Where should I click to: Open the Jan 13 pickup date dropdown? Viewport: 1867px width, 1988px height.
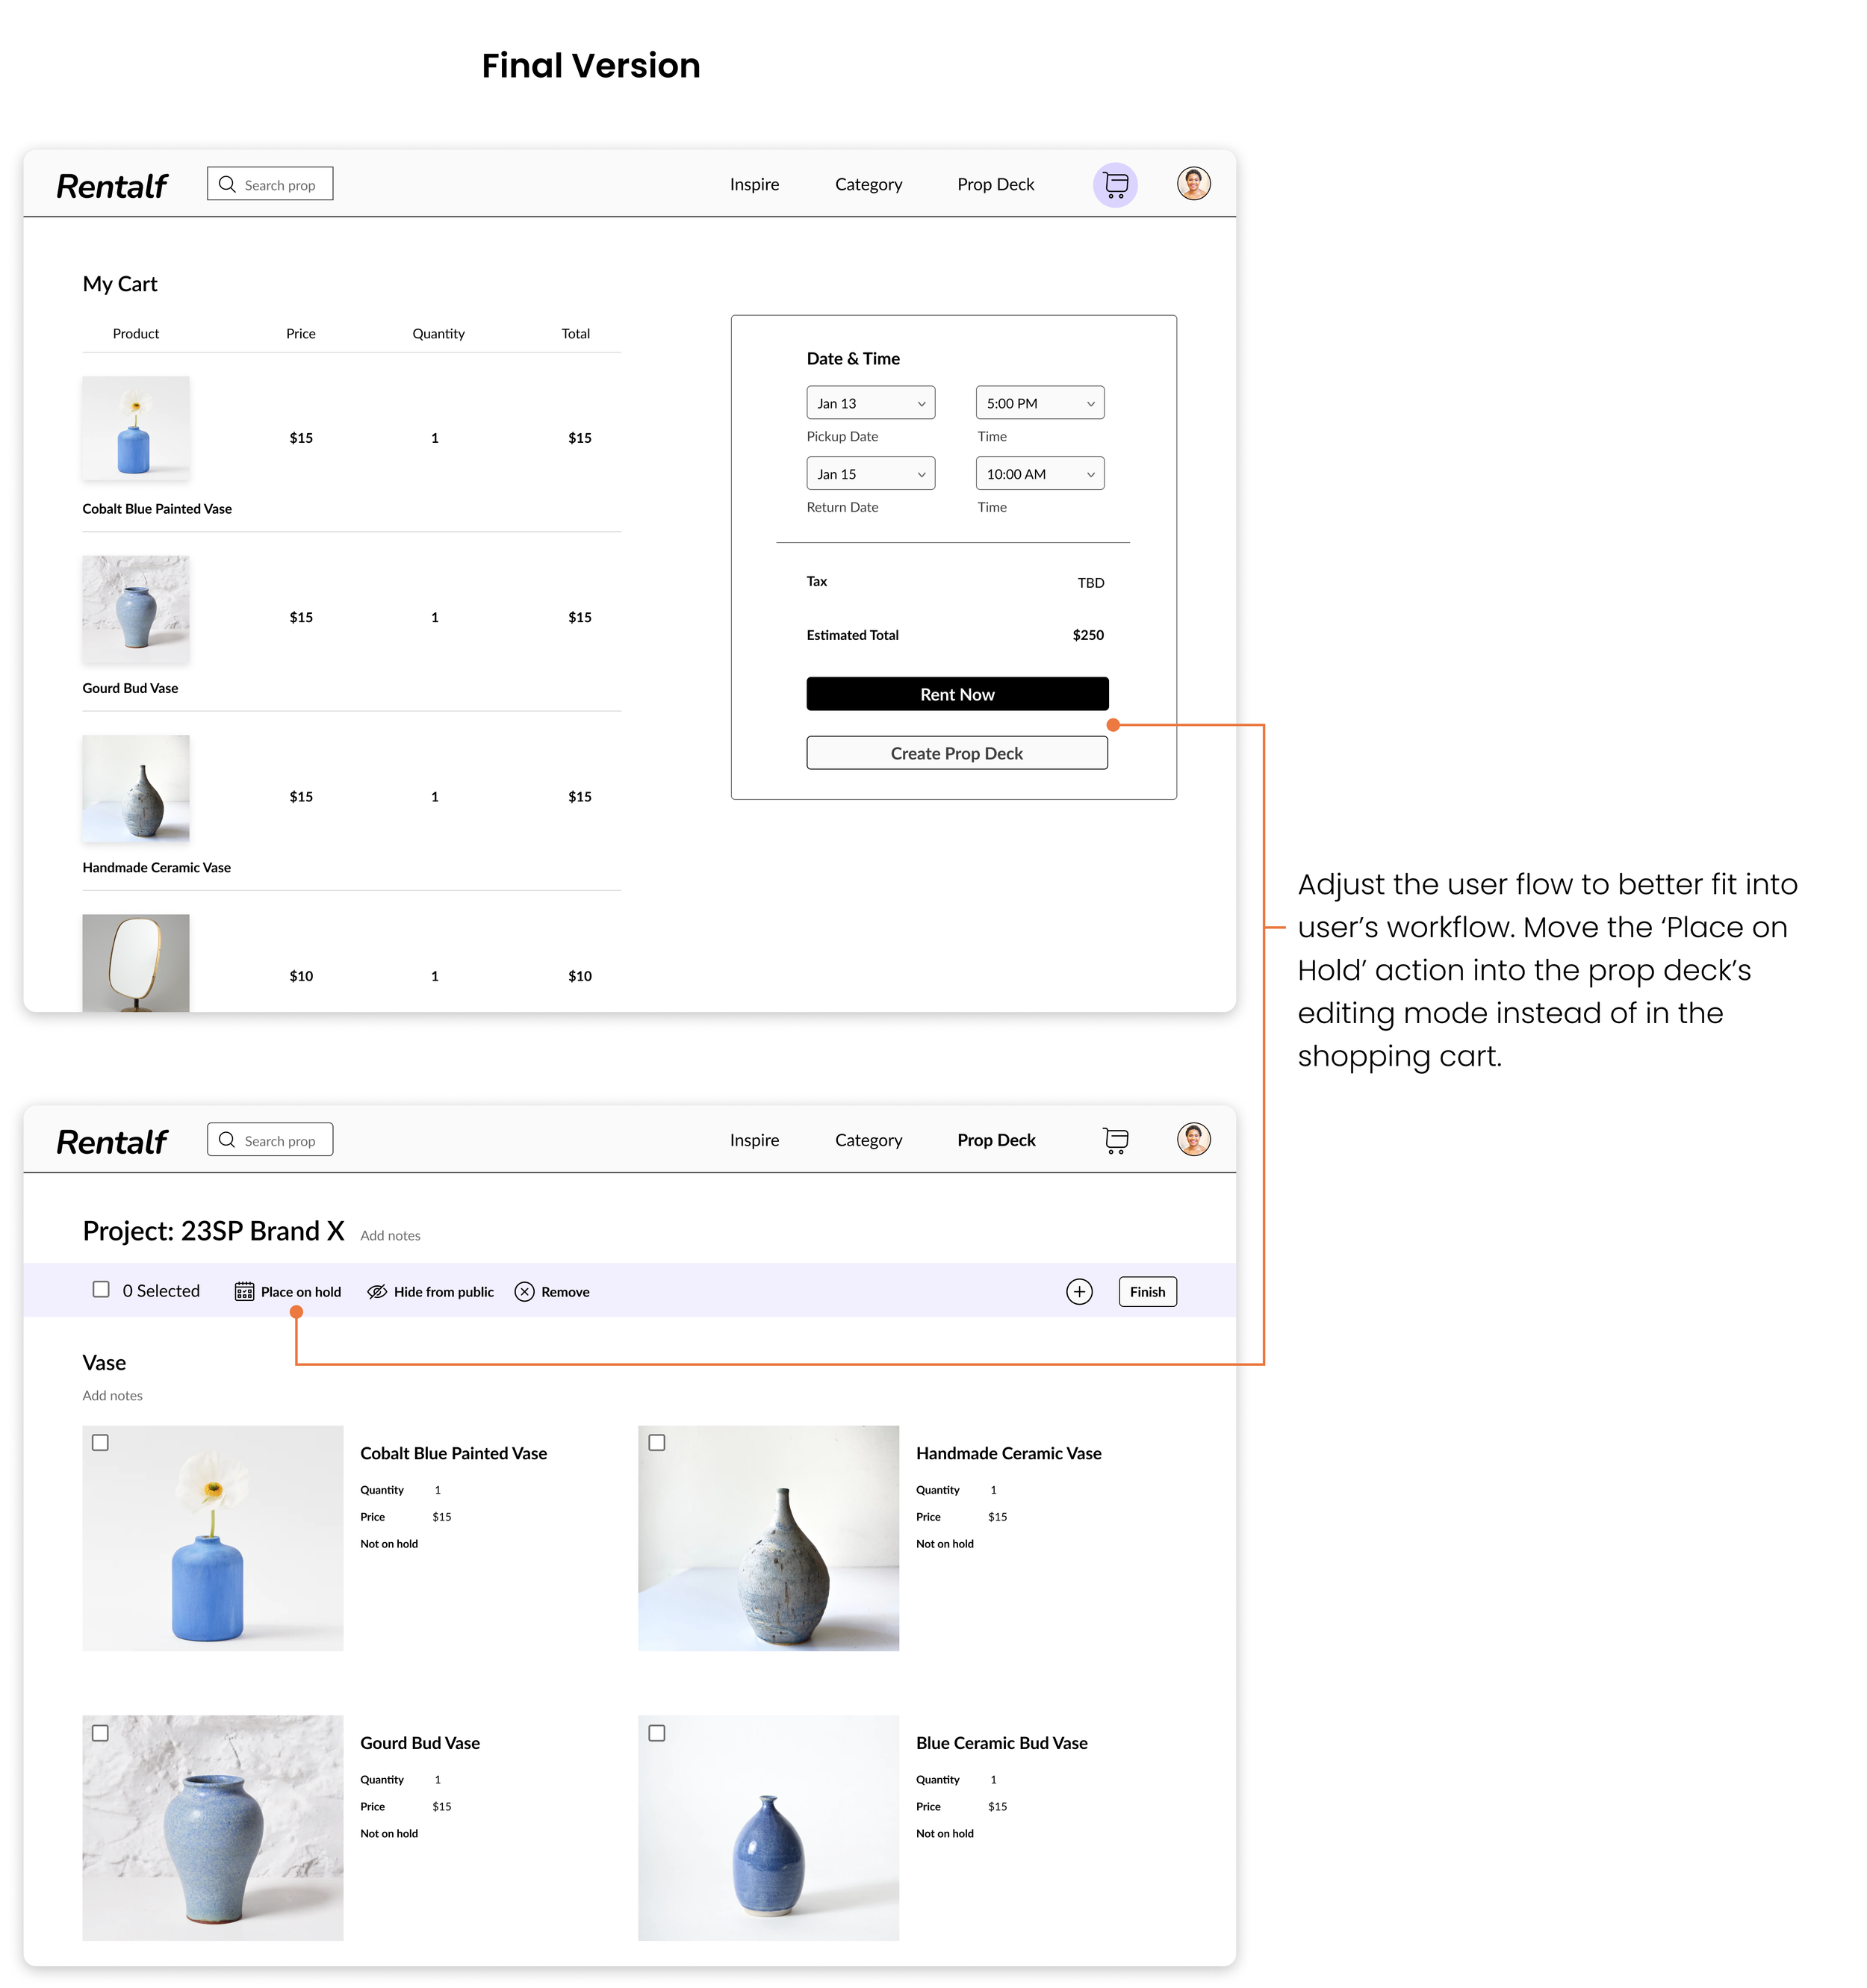[870, 403]
